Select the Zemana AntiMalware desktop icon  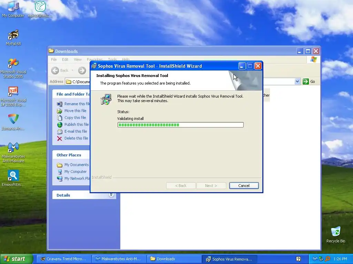click(13, 122)
